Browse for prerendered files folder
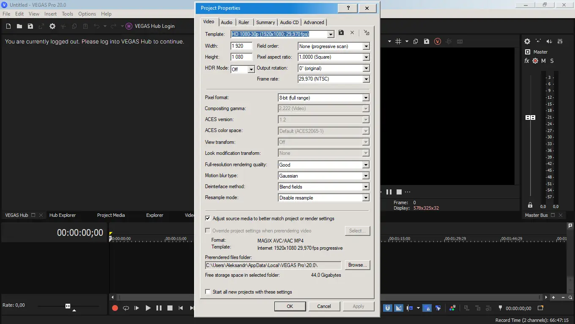The width and height of the screenshot is (575, 324). pyautogui.click(x=358, y=265)
